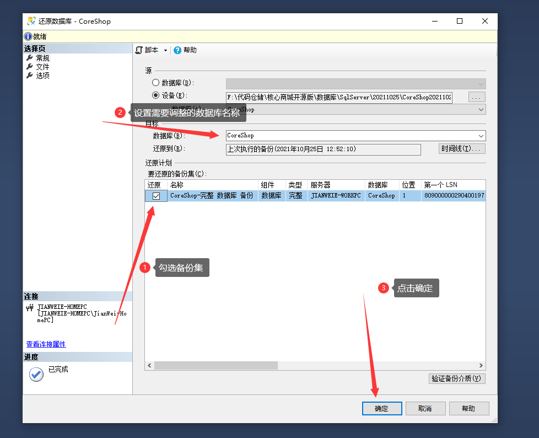Select the 常规 page wrench icon
Image resolution: width=539 pixels, height=438 pixels.
point(30,58)
